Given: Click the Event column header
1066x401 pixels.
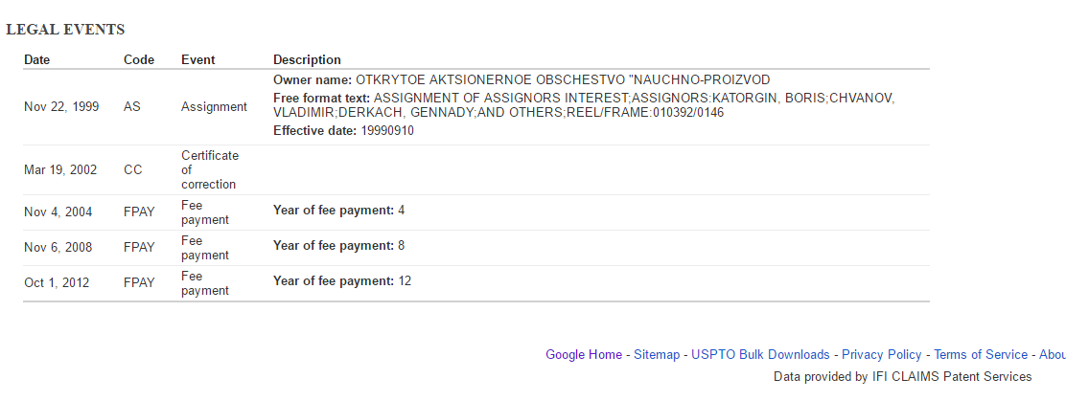Looking at the screenshot, I should 197,59.
